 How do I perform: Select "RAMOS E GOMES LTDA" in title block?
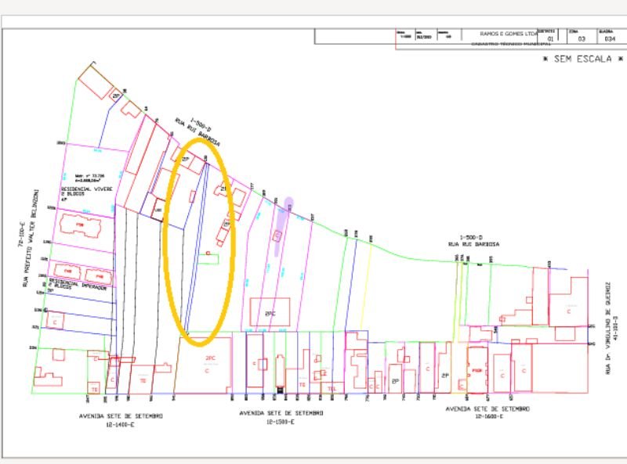[509, 34]
